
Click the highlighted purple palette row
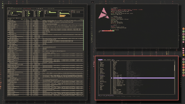pyautogui.click(x=144, y=78)
